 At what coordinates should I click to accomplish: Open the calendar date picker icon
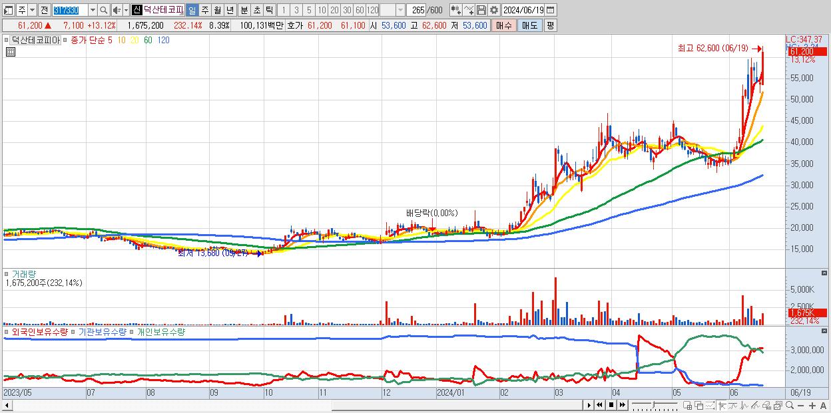click(550, 10)
